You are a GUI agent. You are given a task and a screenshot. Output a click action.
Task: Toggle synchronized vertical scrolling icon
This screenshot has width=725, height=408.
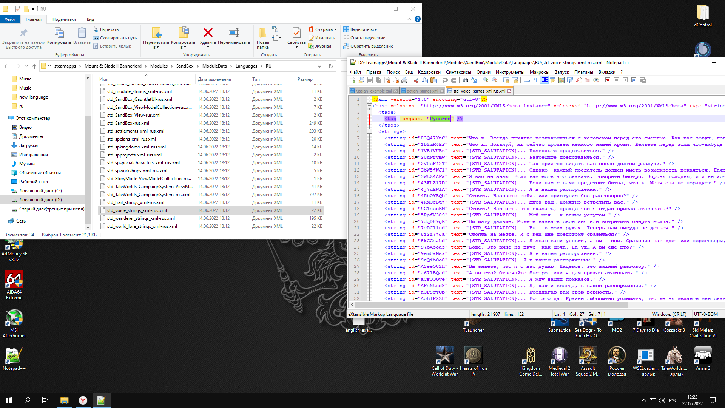point(506,80)
